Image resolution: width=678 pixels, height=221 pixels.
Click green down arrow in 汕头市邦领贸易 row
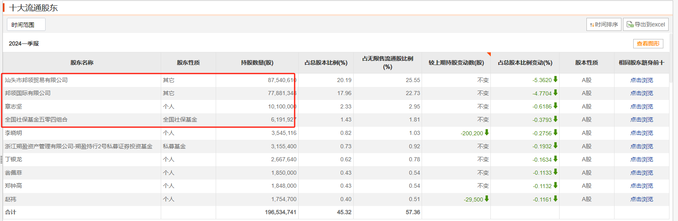pyautogui.click(x=556, y=80)
